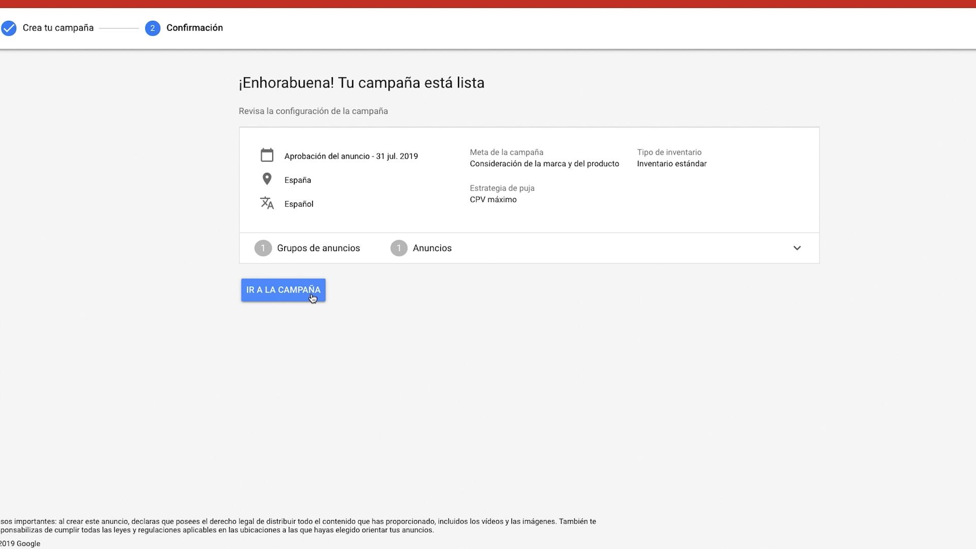Click the translate language icon beside Español
Screen dimensions: 976x549
click(x=267, y=203)
